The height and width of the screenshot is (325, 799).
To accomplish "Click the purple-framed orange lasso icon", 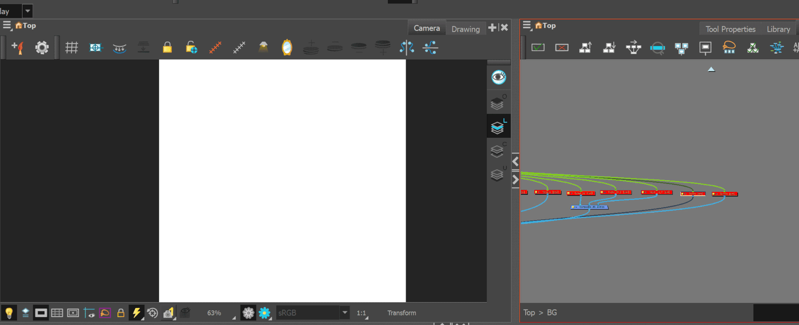I will (x=105, y=313).
